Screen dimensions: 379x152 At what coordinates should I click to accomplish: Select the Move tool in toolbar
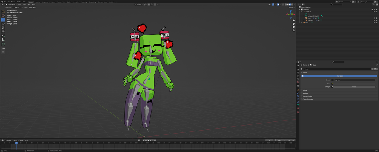coord(3,20)
